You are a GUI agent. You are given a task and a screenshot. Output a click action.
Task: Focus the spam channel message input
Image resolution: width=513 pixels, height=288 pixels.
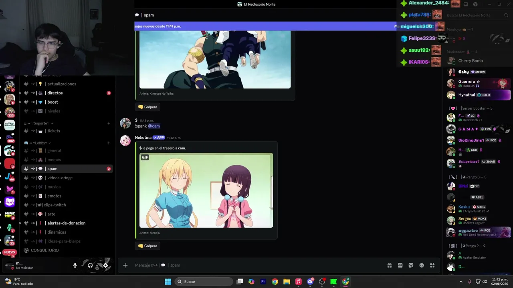[256, 265]
